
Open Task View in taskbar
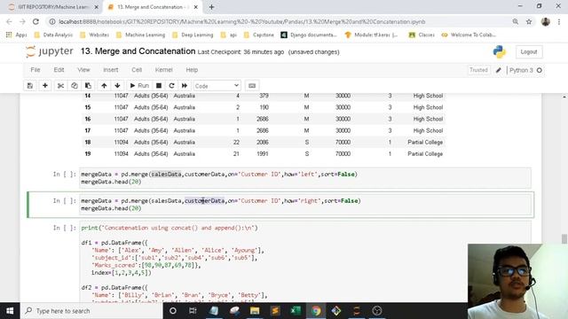point(193,311)
